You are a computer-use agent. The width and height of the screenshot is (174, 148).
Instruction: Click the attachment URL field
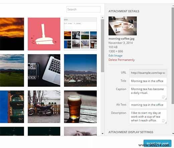[148, 73]
